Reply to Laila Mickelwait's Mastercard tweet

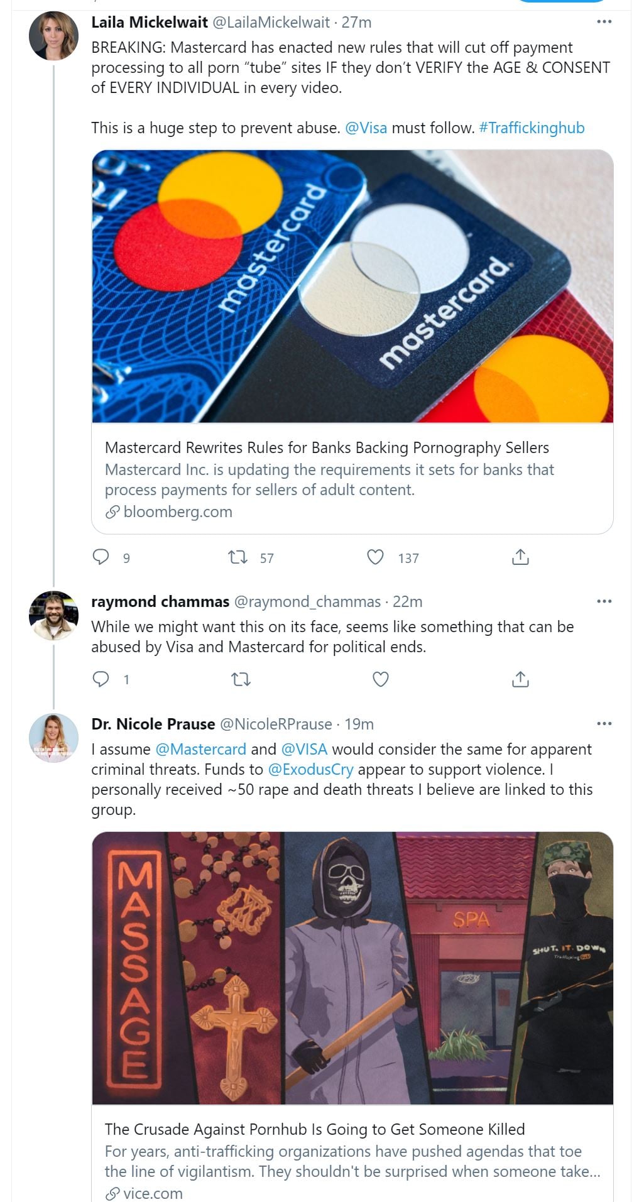pos(101,557)
